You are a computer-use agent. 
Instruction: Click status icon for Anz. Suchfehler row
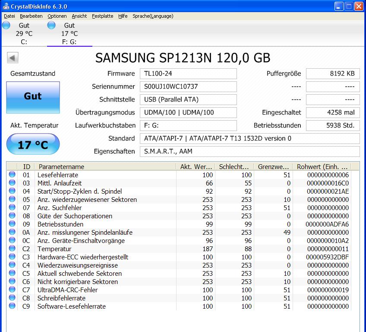pyautogui.click(x=12, y=207)
